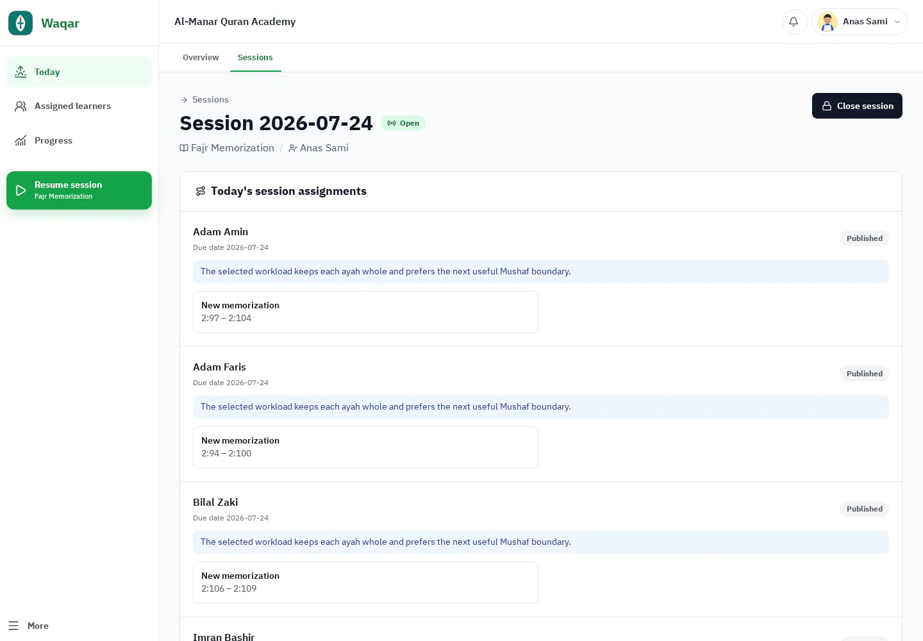The image size is (923, 641).
Task: Switch to the Overview tab
Action: click(201, 58)
